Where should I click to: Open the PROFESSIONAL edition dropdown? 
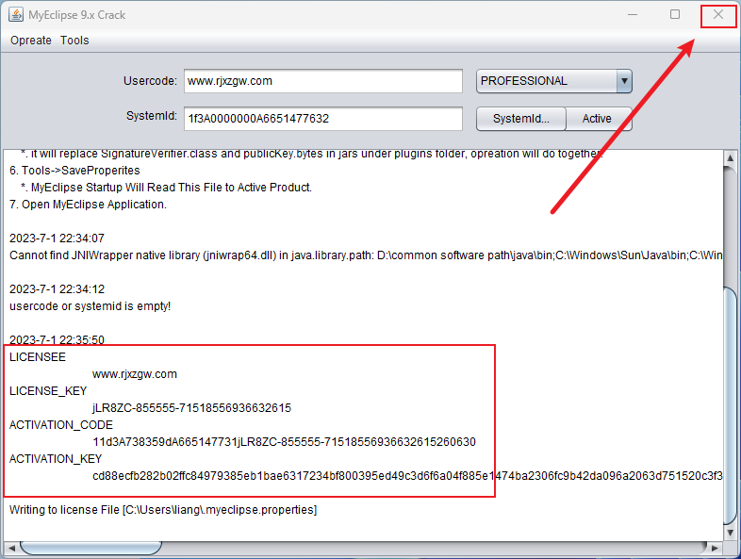coord(553,81)
